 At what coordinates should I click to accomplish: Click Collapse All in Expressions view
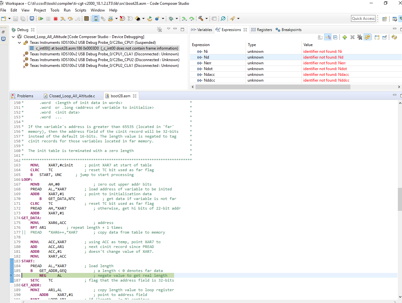pos(335,37)
